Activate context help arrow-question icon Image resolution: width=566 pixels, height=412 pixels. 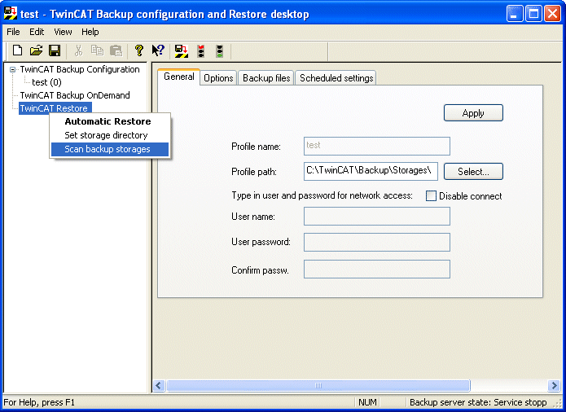158,50
